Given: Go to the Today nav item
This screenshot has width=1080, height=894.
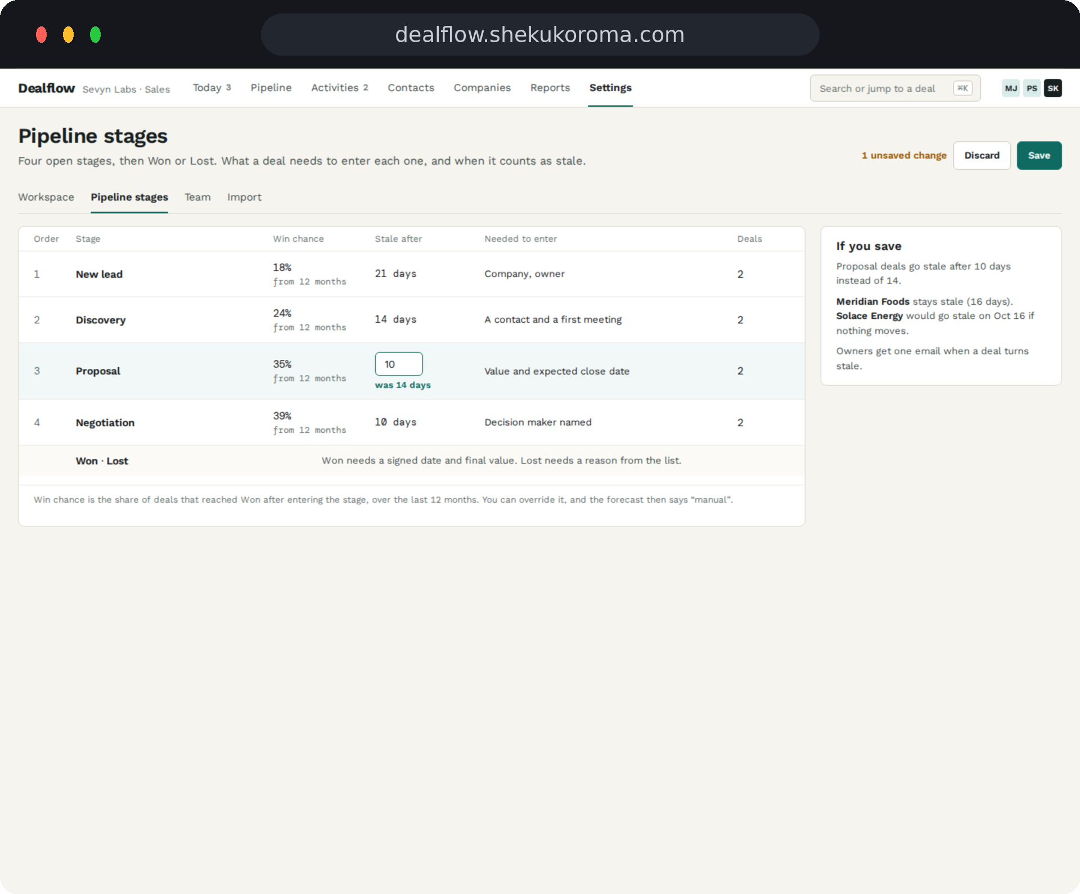Looking at the screenshot, I should [211, 88].
